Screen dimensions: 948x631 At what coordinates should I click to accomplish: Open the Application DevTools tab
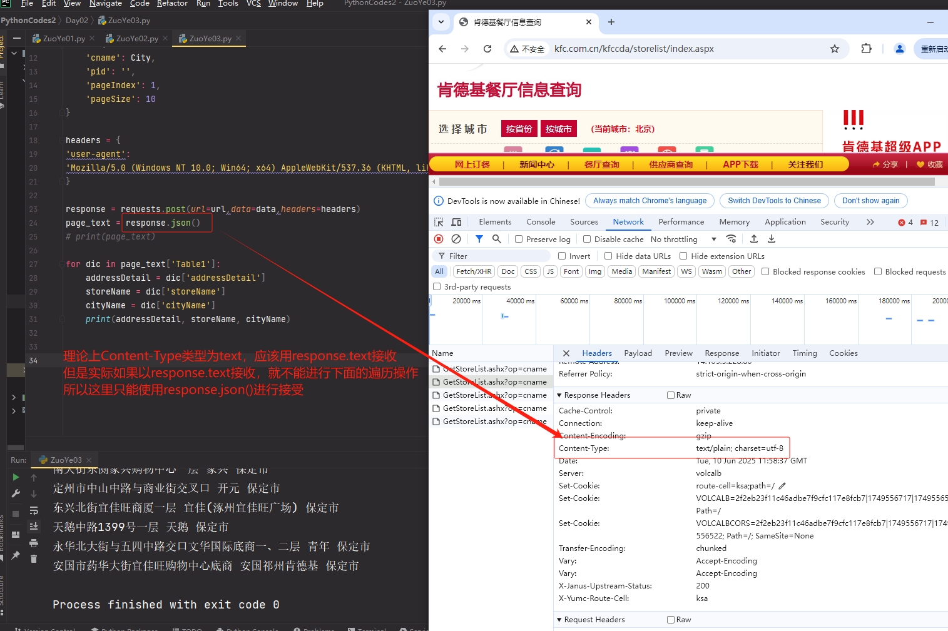[785, 222]
